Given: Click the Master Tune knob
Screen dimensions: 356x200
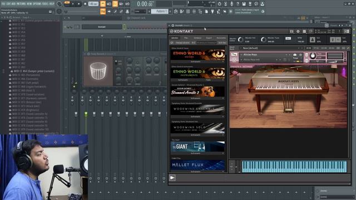Looking at the screenshot, I should click(263, 39).
